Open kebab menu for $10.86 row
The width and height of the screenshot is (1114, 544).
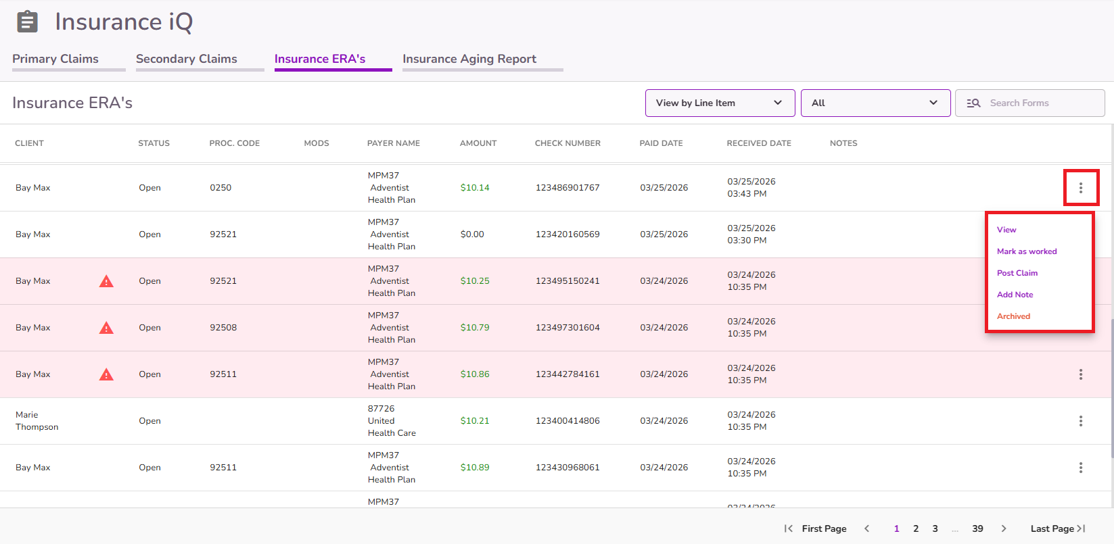point(1081,374)
